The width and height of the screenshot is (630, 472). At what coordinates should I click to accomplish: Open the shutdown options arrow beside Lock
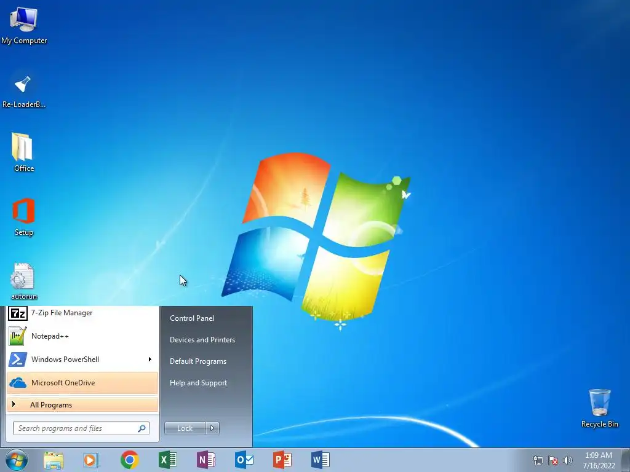click(212, 428)
